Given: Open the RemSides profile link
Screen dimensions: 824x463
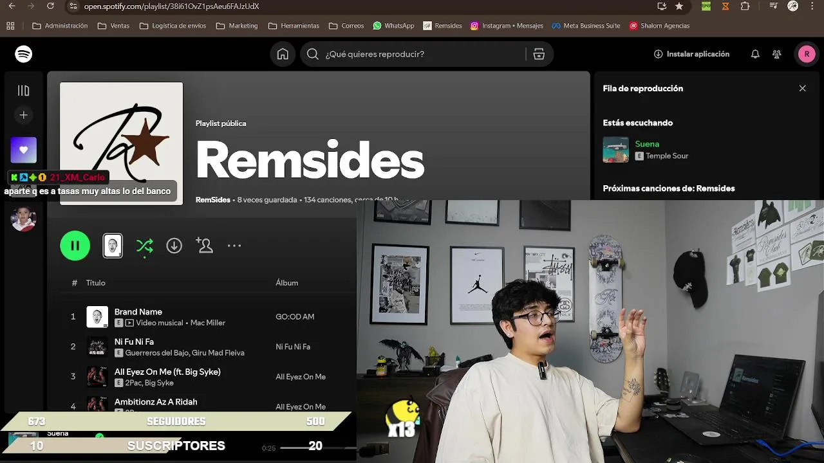Looking at the screenshot, I should coord(212,200).
